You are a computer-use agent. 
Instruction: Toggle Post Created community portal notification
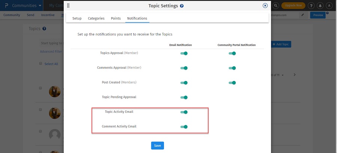[232, 83]
